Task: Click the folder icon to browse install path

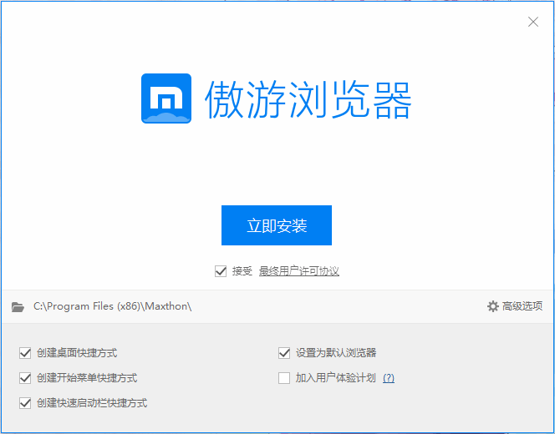Action: point(18,307)
